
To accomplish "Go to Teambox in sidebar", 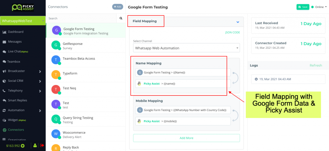I will pyautogui.click(x=13, y=62).
